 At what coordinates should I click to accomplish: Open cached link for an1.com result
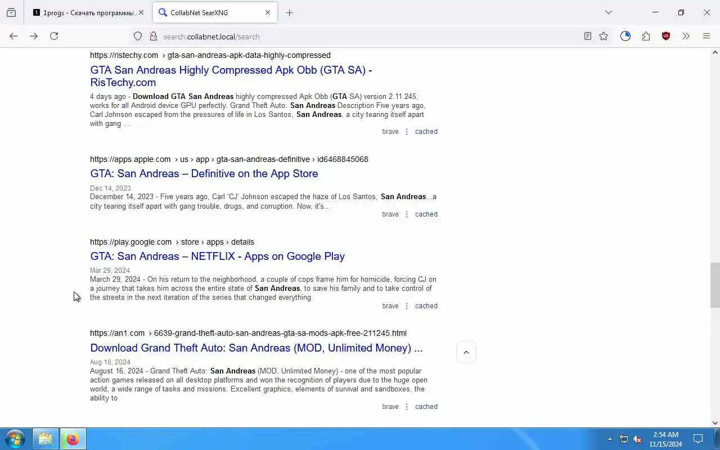[426, 407]
